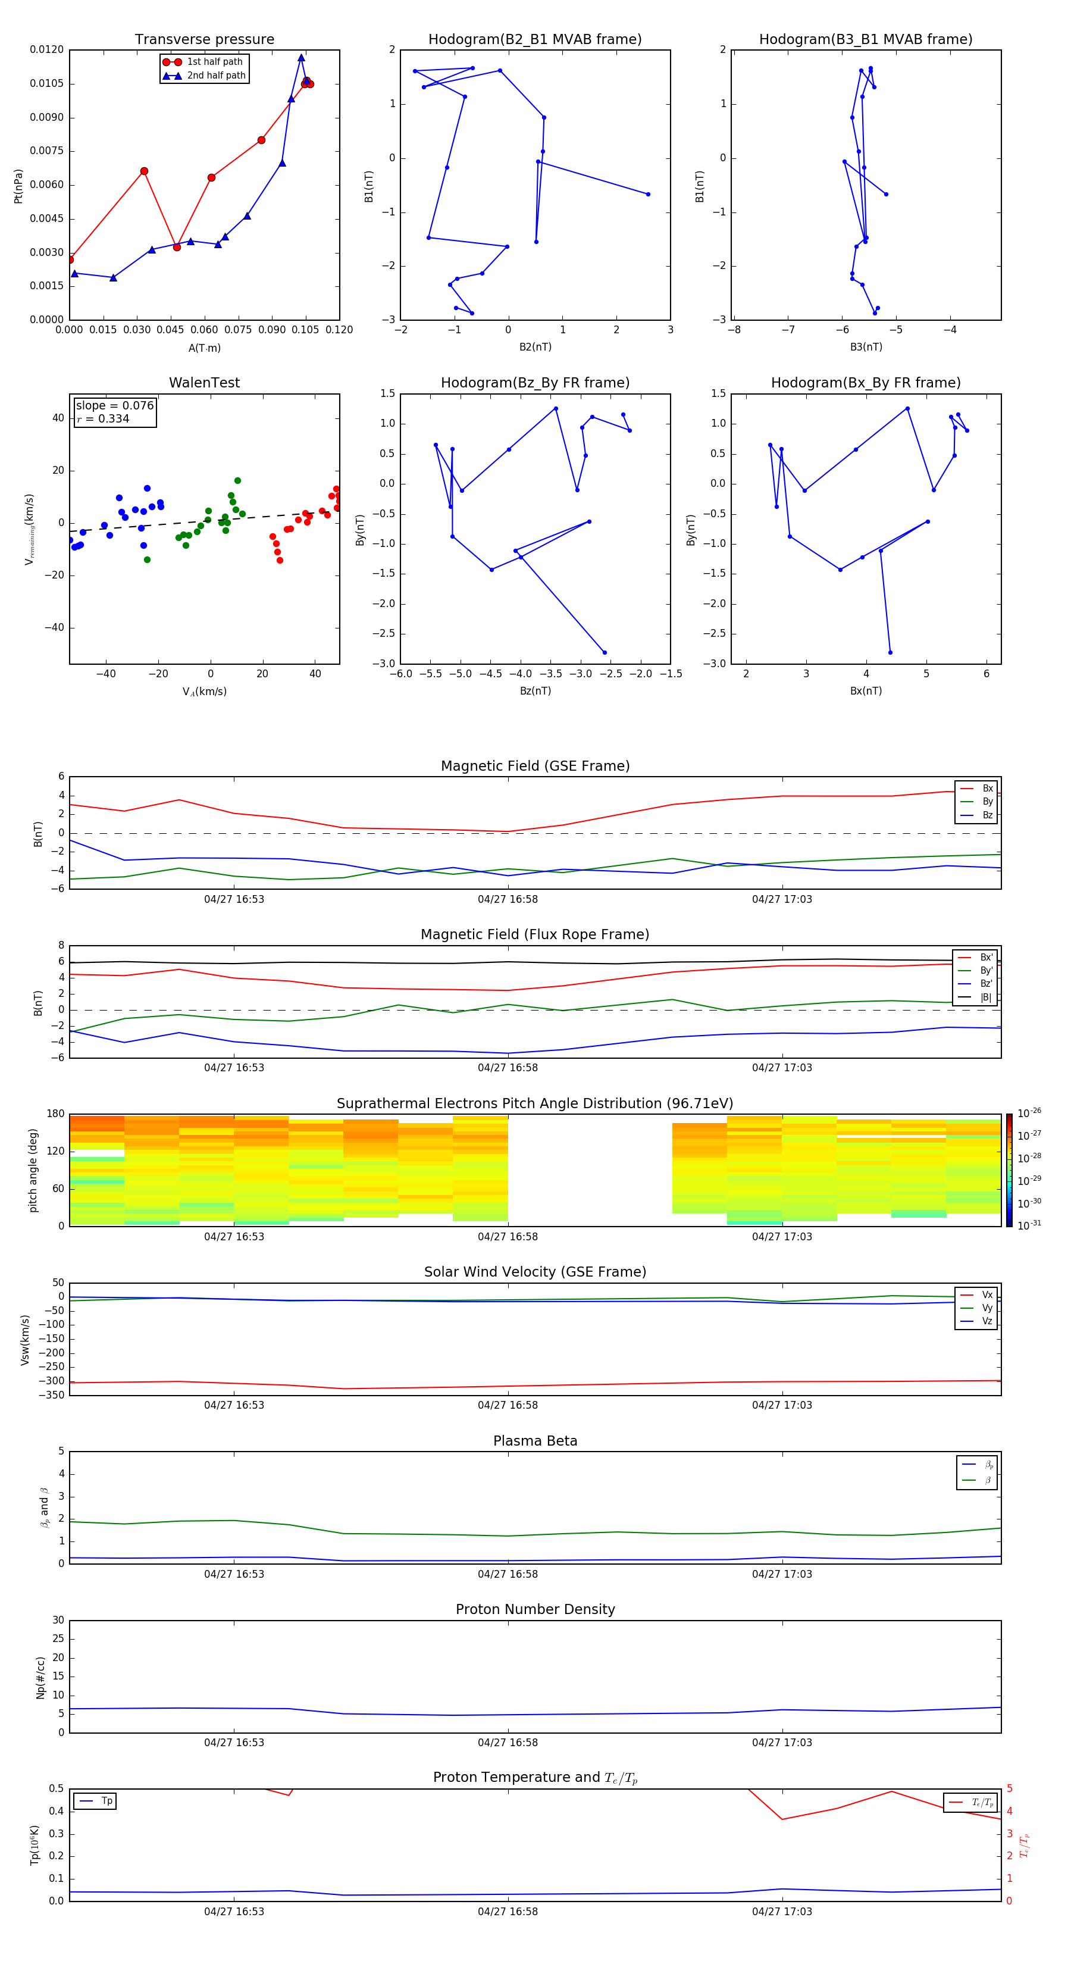Click the outlier point near B2=2.6 in B2_B1 hodogram
Viewport: 1071px width, 1964px height.
pyautogui.click(x=648, y=195)
